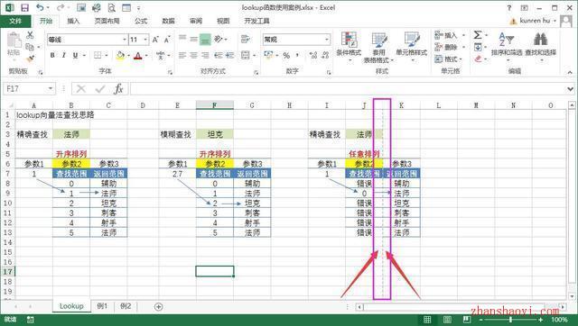
Task: Toggle Bold formatting
Action: (x=52, y=56)
